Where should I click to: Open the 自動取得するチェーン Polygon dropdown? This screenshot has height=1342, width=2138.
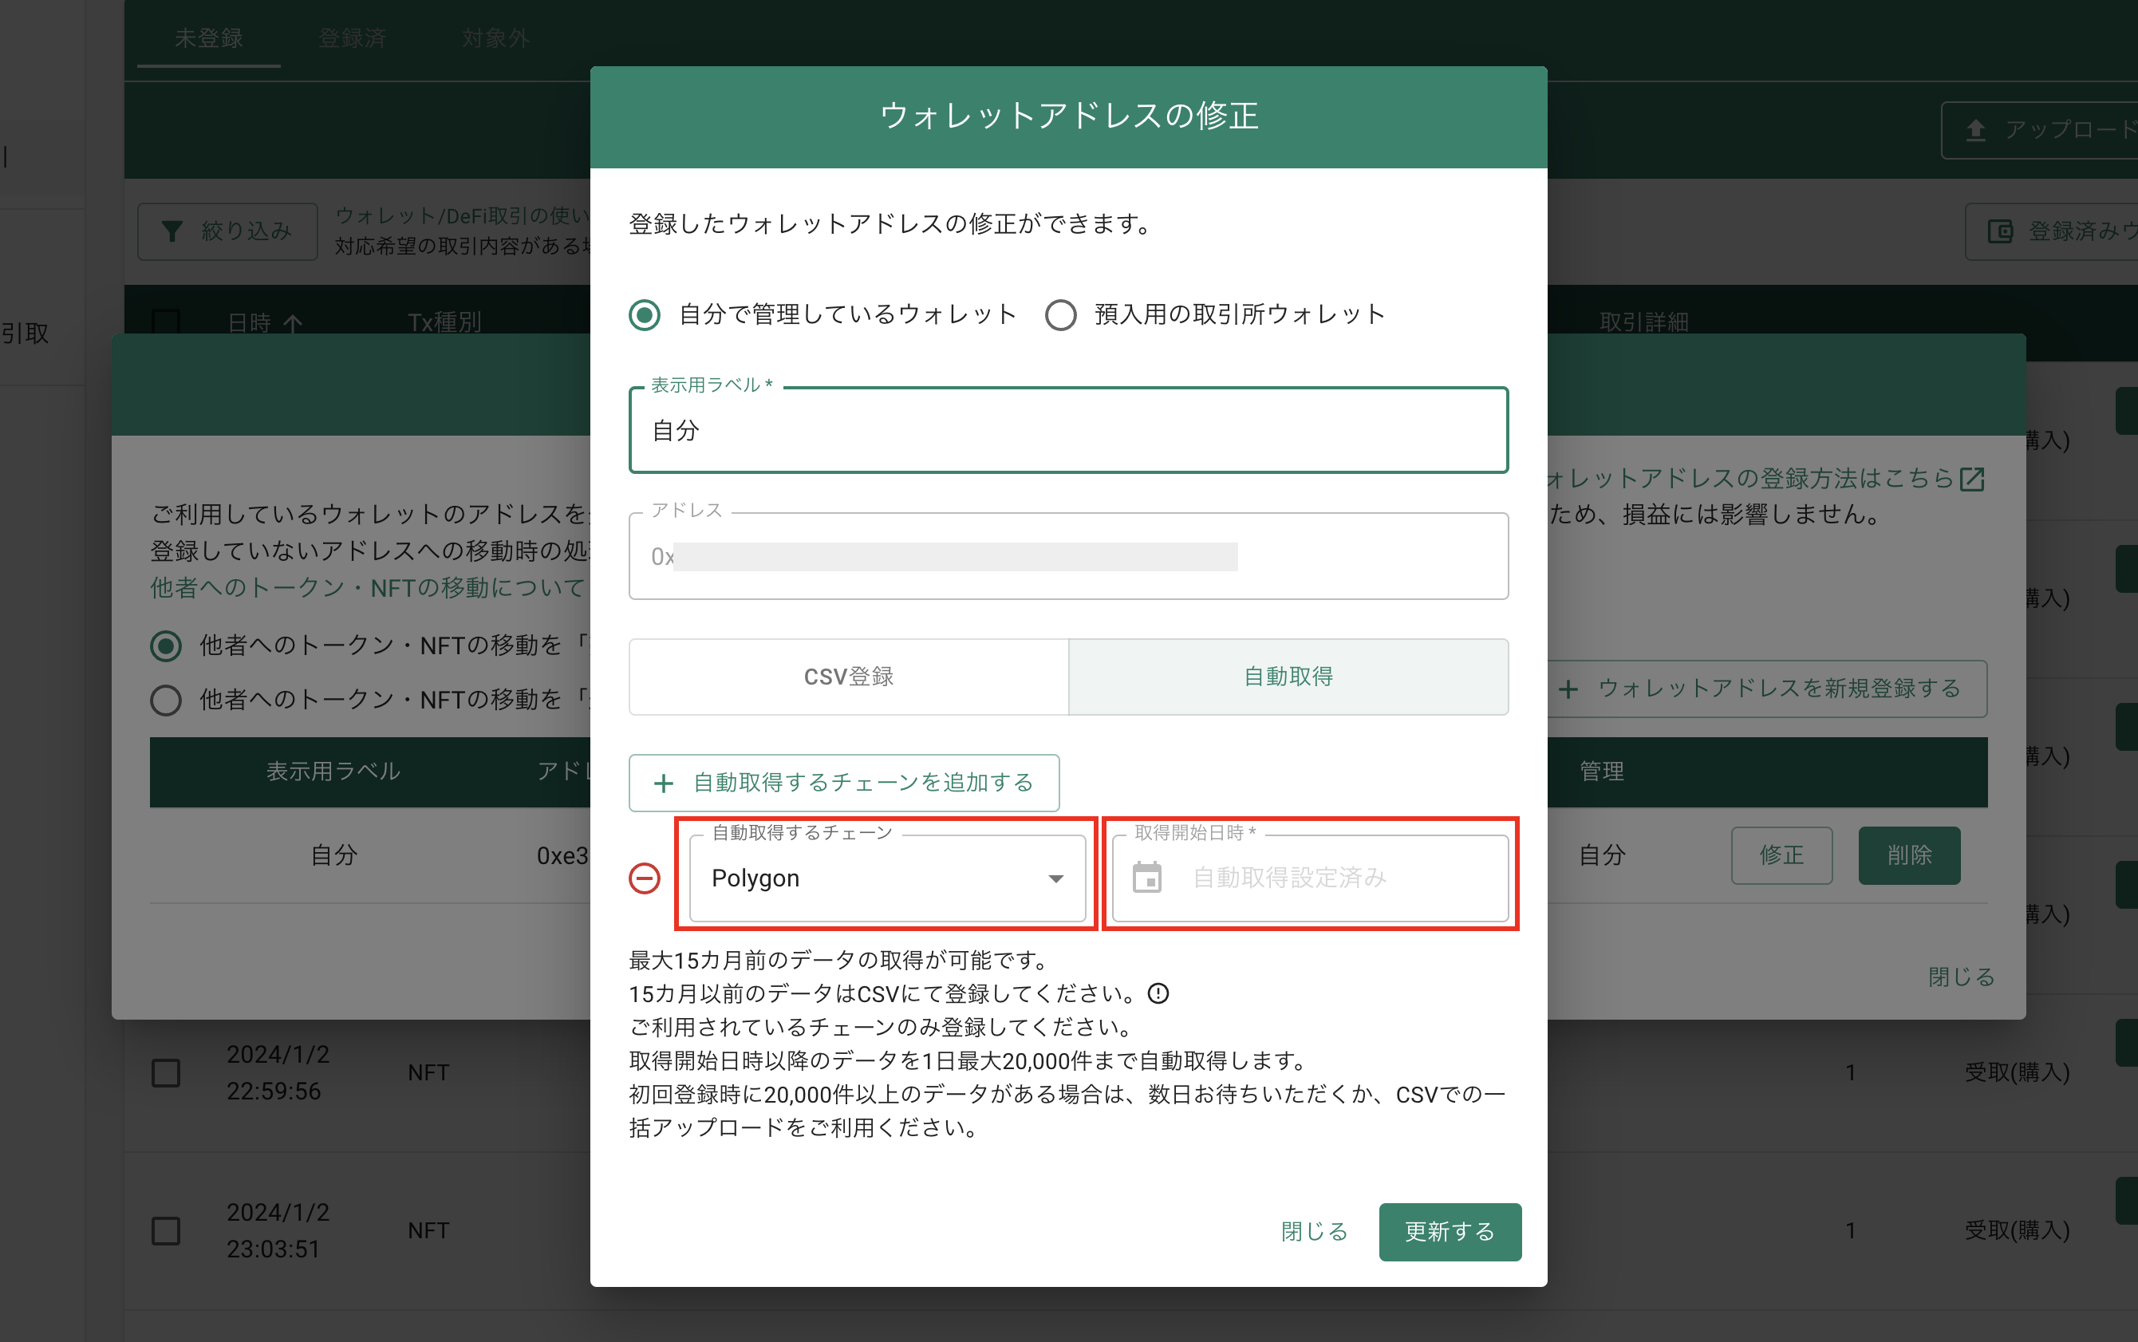pyautogui.click(x=887, y=878)
